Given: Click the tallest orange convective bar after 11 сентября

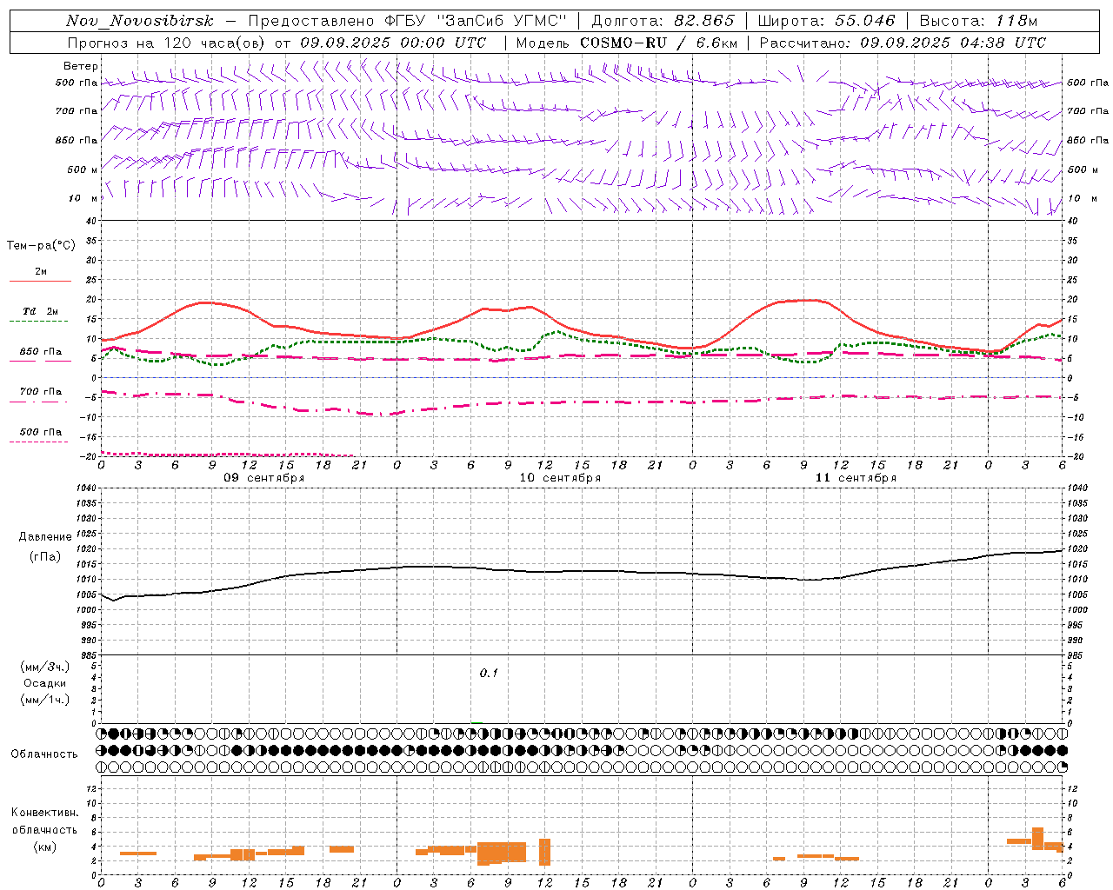Looking at the screenshot, I should click(x=1037, y=838).
